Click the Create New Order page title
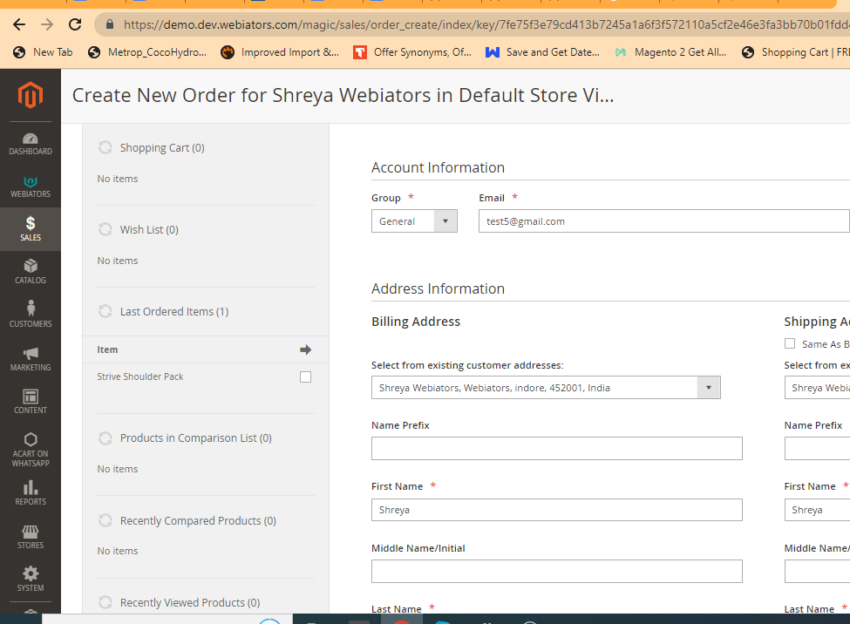The image size is (850, 624). (343, 95)
